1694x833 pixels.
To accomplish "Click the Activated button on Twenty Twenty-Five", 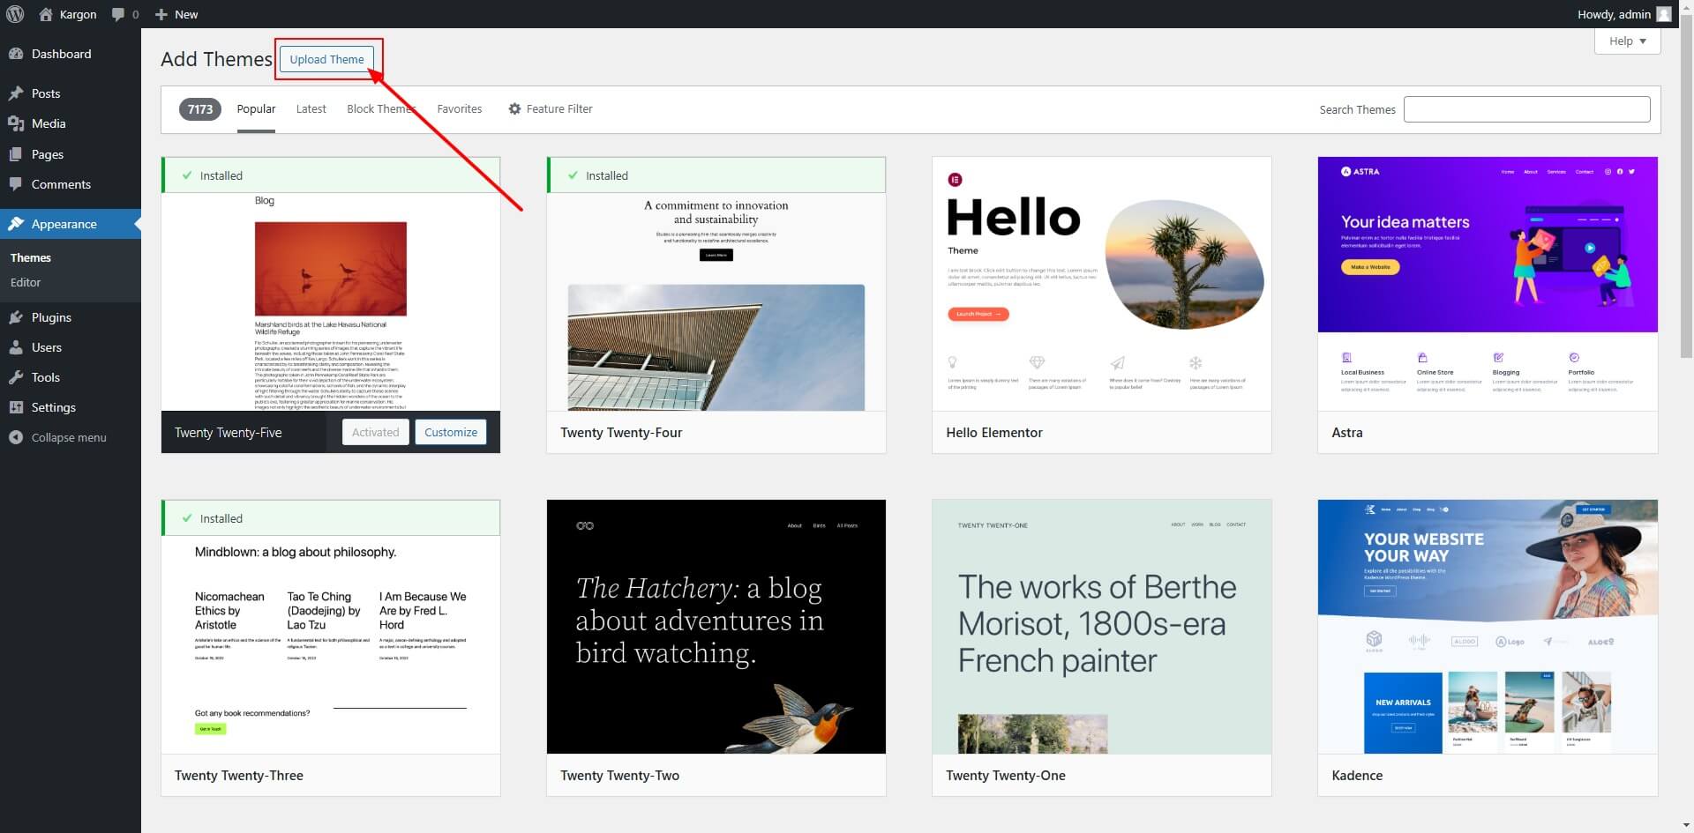I will click(x=376, y=432).
